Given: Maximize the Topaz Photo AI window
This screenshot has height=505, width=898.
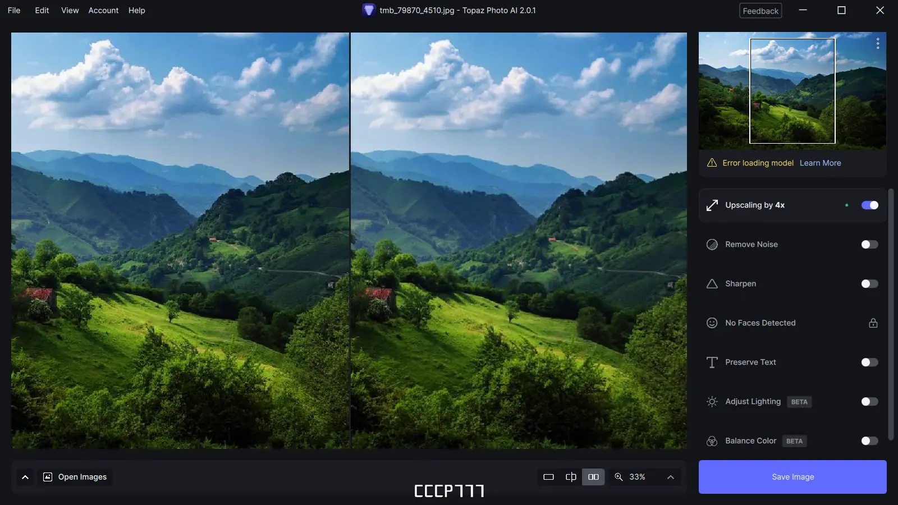Looking at the screenshot, I should pos(841,10).
